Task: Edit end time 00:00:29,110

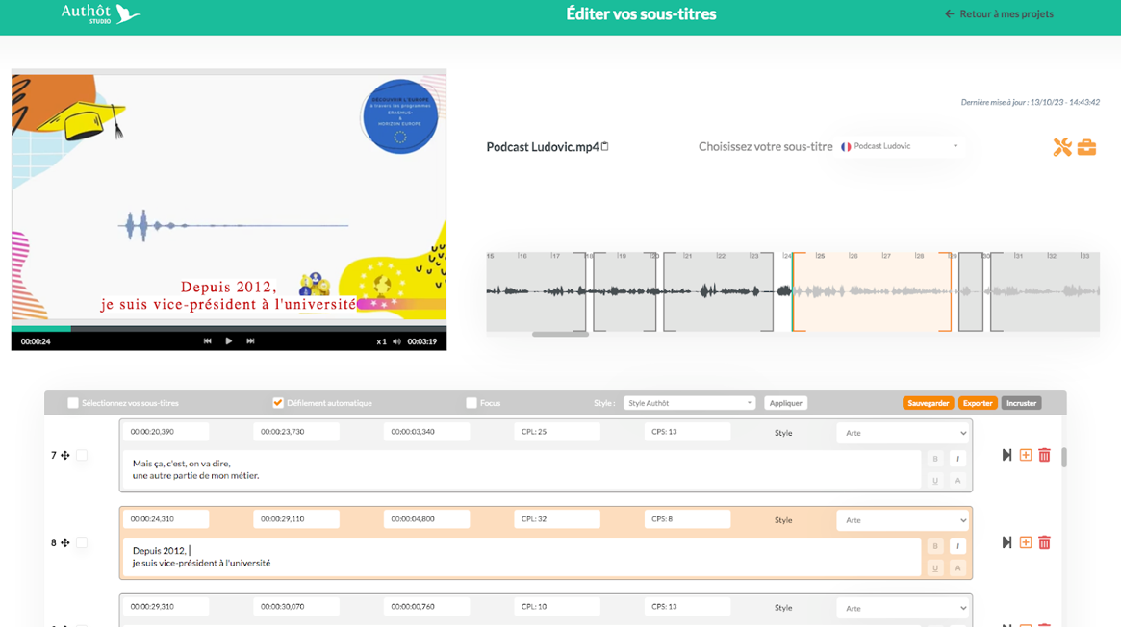Action: (x=296, y=519)
